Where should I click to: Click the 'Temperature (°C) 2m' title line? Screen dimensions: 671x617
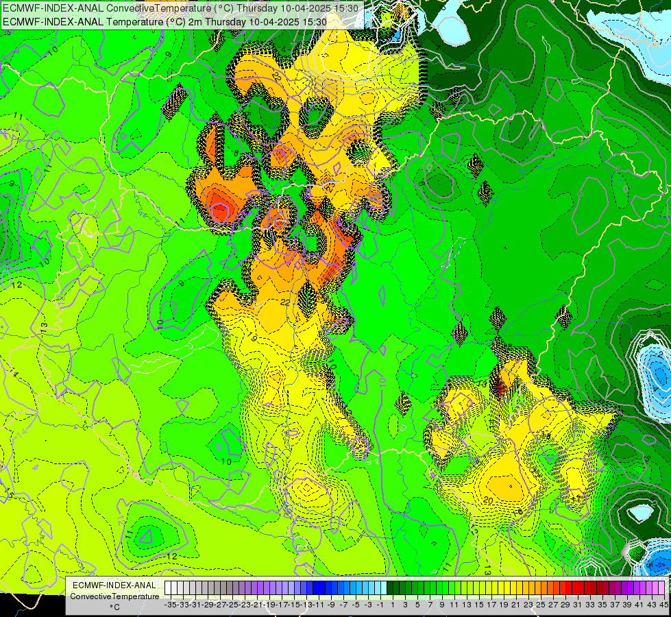[164, 22]
